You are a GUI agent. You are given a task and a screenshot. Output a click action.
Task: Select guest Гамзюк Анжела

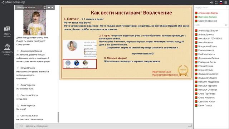click(206, 50)
